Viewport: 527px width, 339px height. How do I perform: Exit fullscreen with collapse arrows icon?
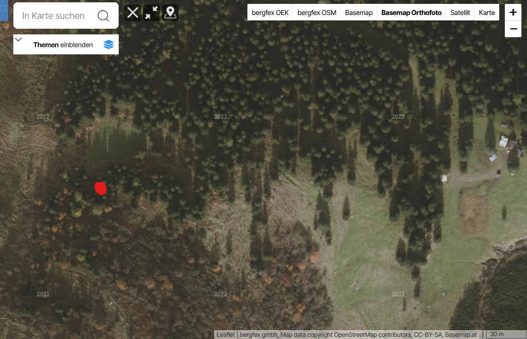[x=151, y=13]
